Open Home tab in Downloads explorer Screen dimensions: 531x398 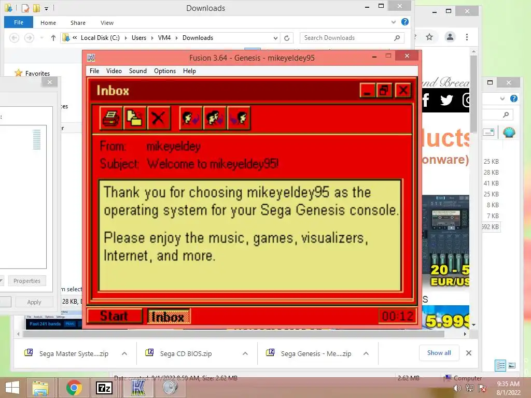click(48, 23)
